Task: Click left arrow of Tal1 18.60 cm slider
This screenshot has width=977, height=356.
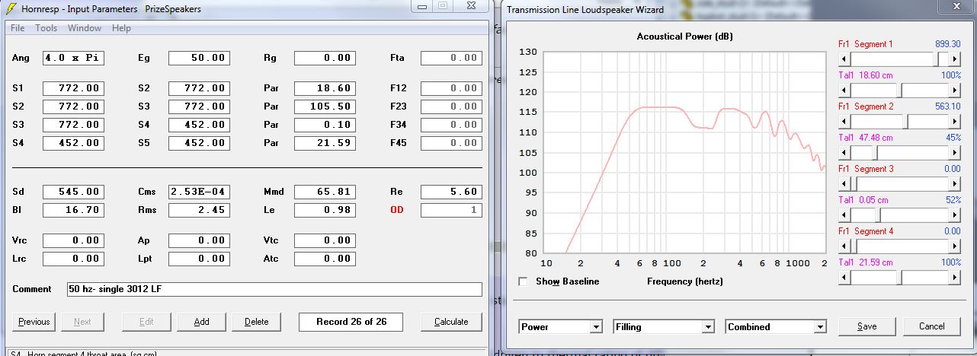Action: point(844,90)
